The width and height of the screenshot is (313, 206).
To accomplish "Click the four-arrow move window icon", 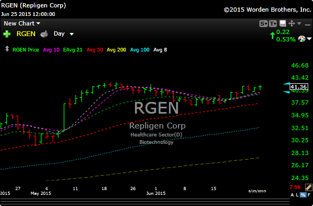I will click(x=292, y=23).
